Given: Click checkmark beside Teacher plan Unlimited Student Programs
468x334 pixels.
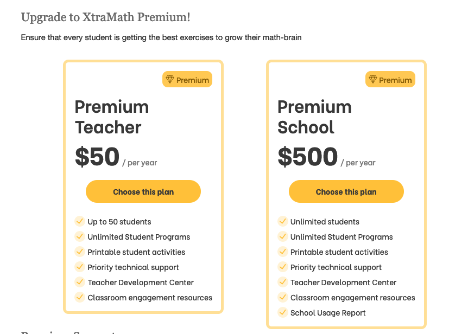Looking at the screenshot, I should 80,236.
